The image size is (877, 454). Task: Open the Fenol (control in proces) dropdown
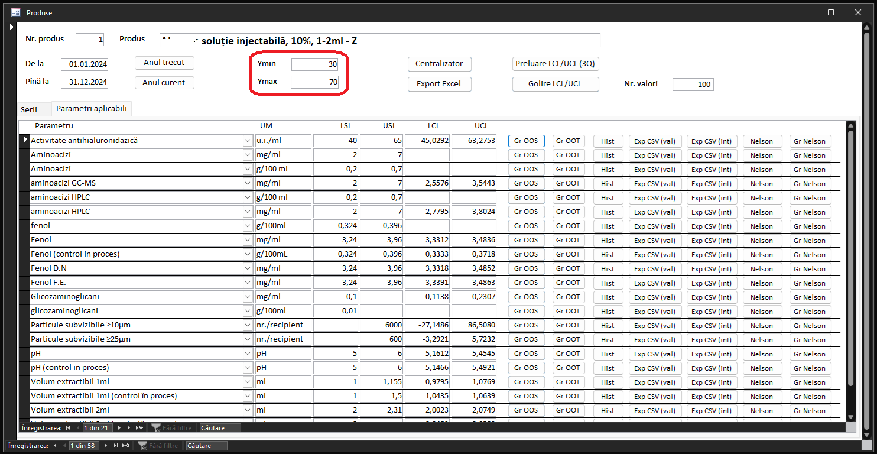pos(247,254)
